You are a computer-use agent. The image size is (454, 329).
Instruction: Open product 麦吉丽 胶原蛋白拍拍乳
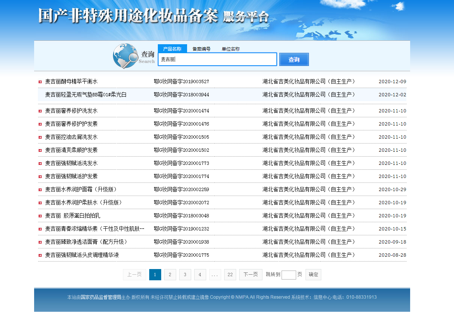(73, 215)
